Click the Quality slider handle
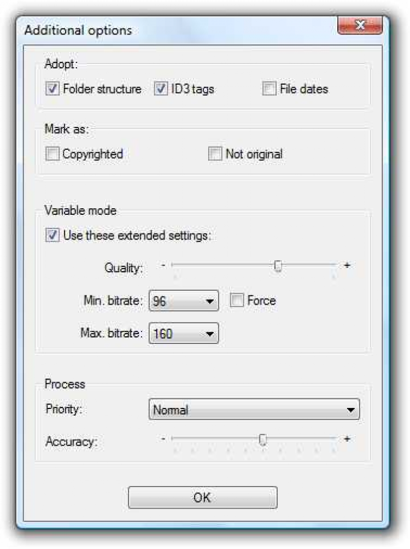 (278, 266)
